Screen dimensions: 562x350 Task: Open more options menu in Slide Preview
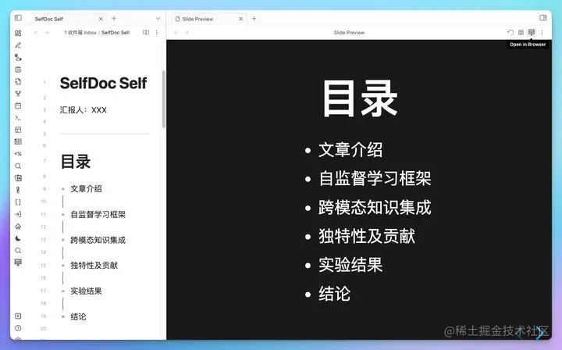542,32
